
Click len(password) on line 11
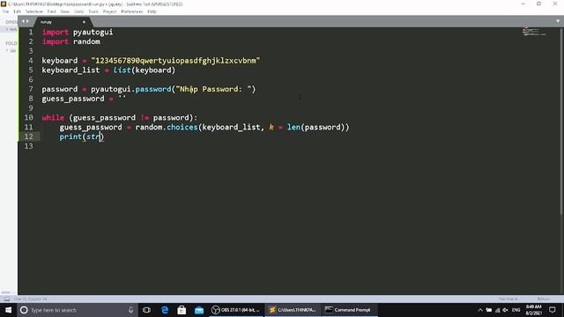tap(315, 127)
